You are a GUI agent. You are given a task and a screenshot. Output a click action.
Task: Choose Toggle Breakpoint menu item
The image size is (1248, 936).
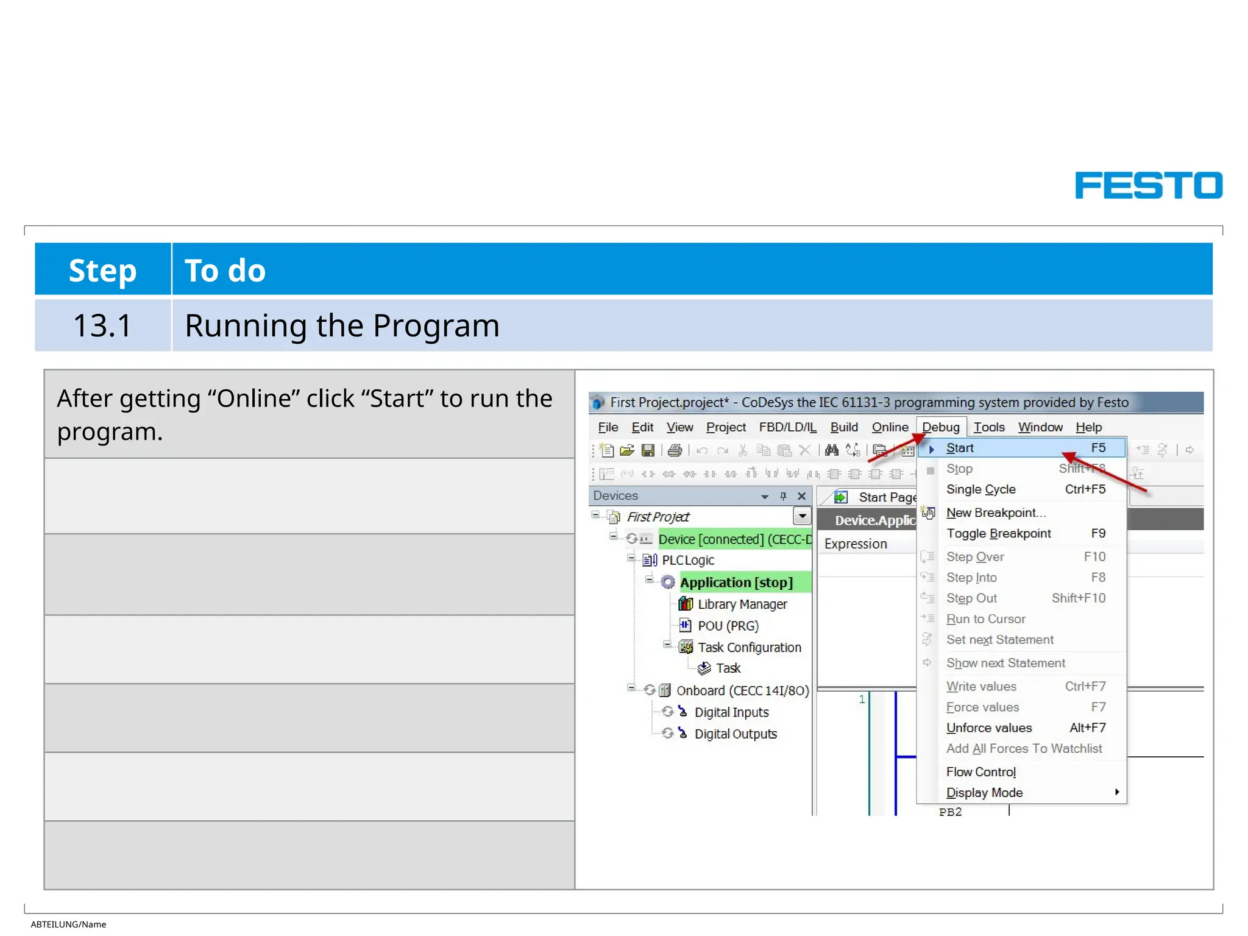[1021, 533]
